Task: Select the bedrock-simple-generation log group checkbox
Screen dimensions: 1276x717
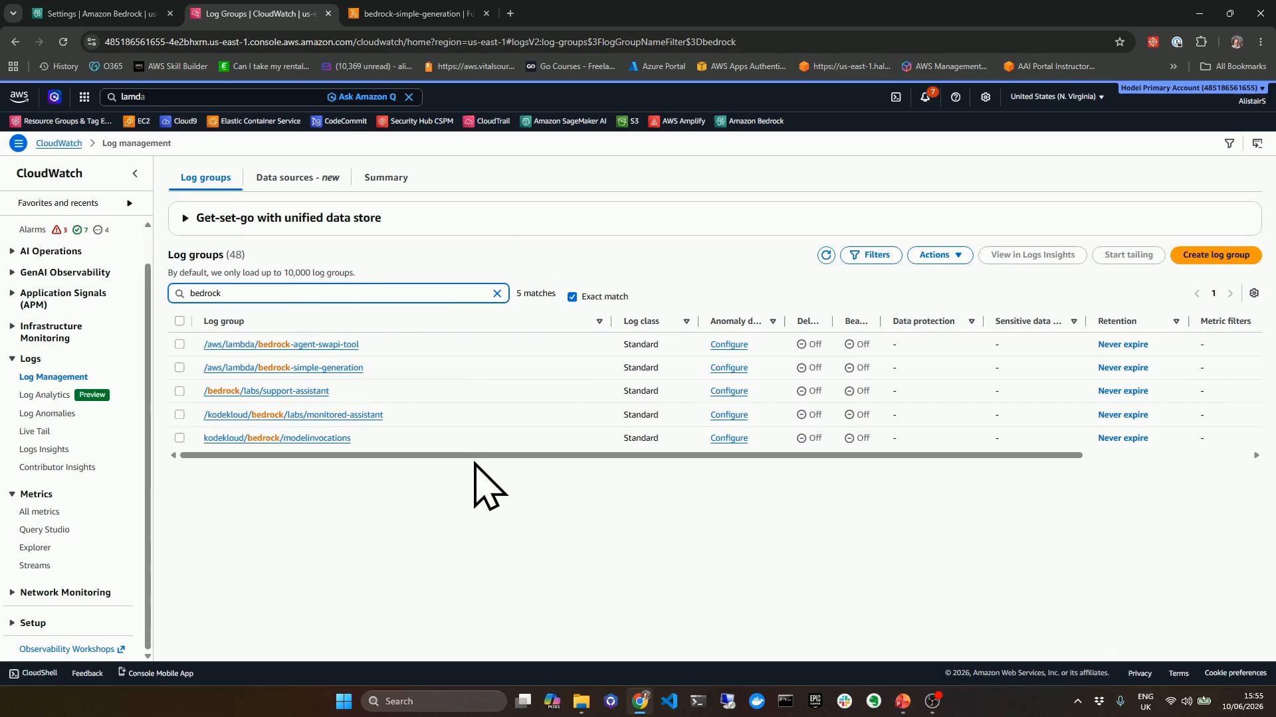Action: pos(179,368)
